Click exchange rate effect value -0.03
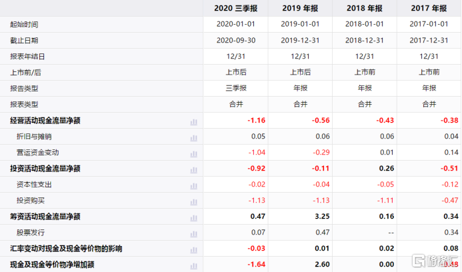The height and width of the screenshot is (272, 462). [x=257, y=249]
